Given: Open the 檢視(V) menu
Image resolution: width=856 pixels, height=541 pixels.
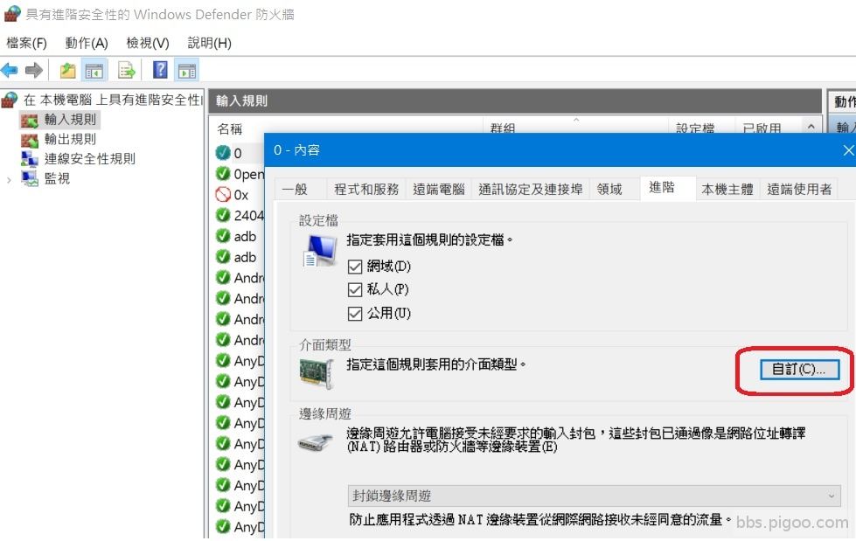Looking at the screenshot, I should [148, 43].
